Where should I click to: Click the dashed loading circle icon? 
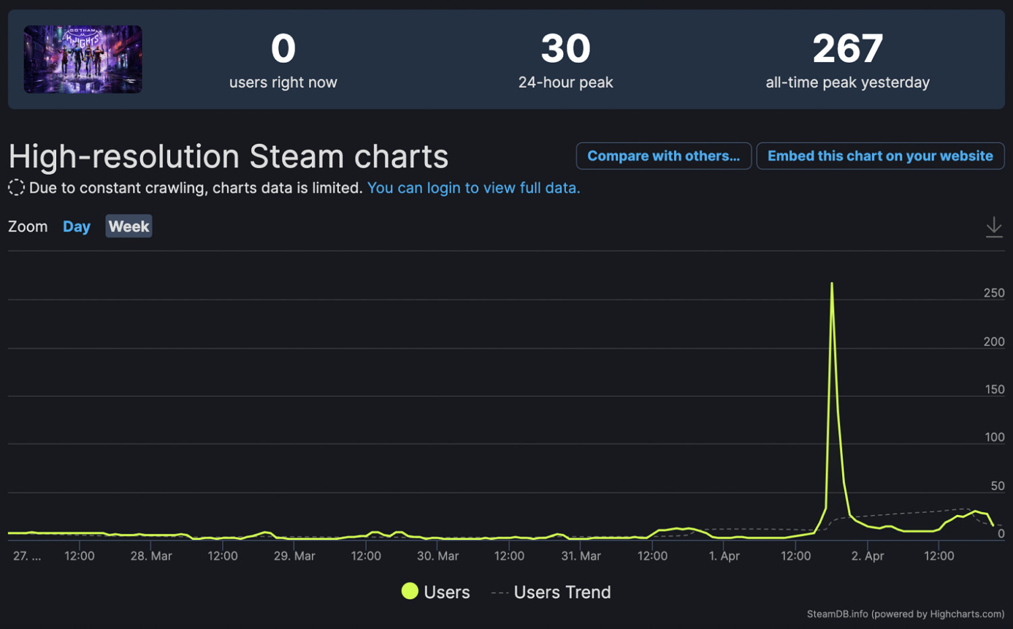16,188
